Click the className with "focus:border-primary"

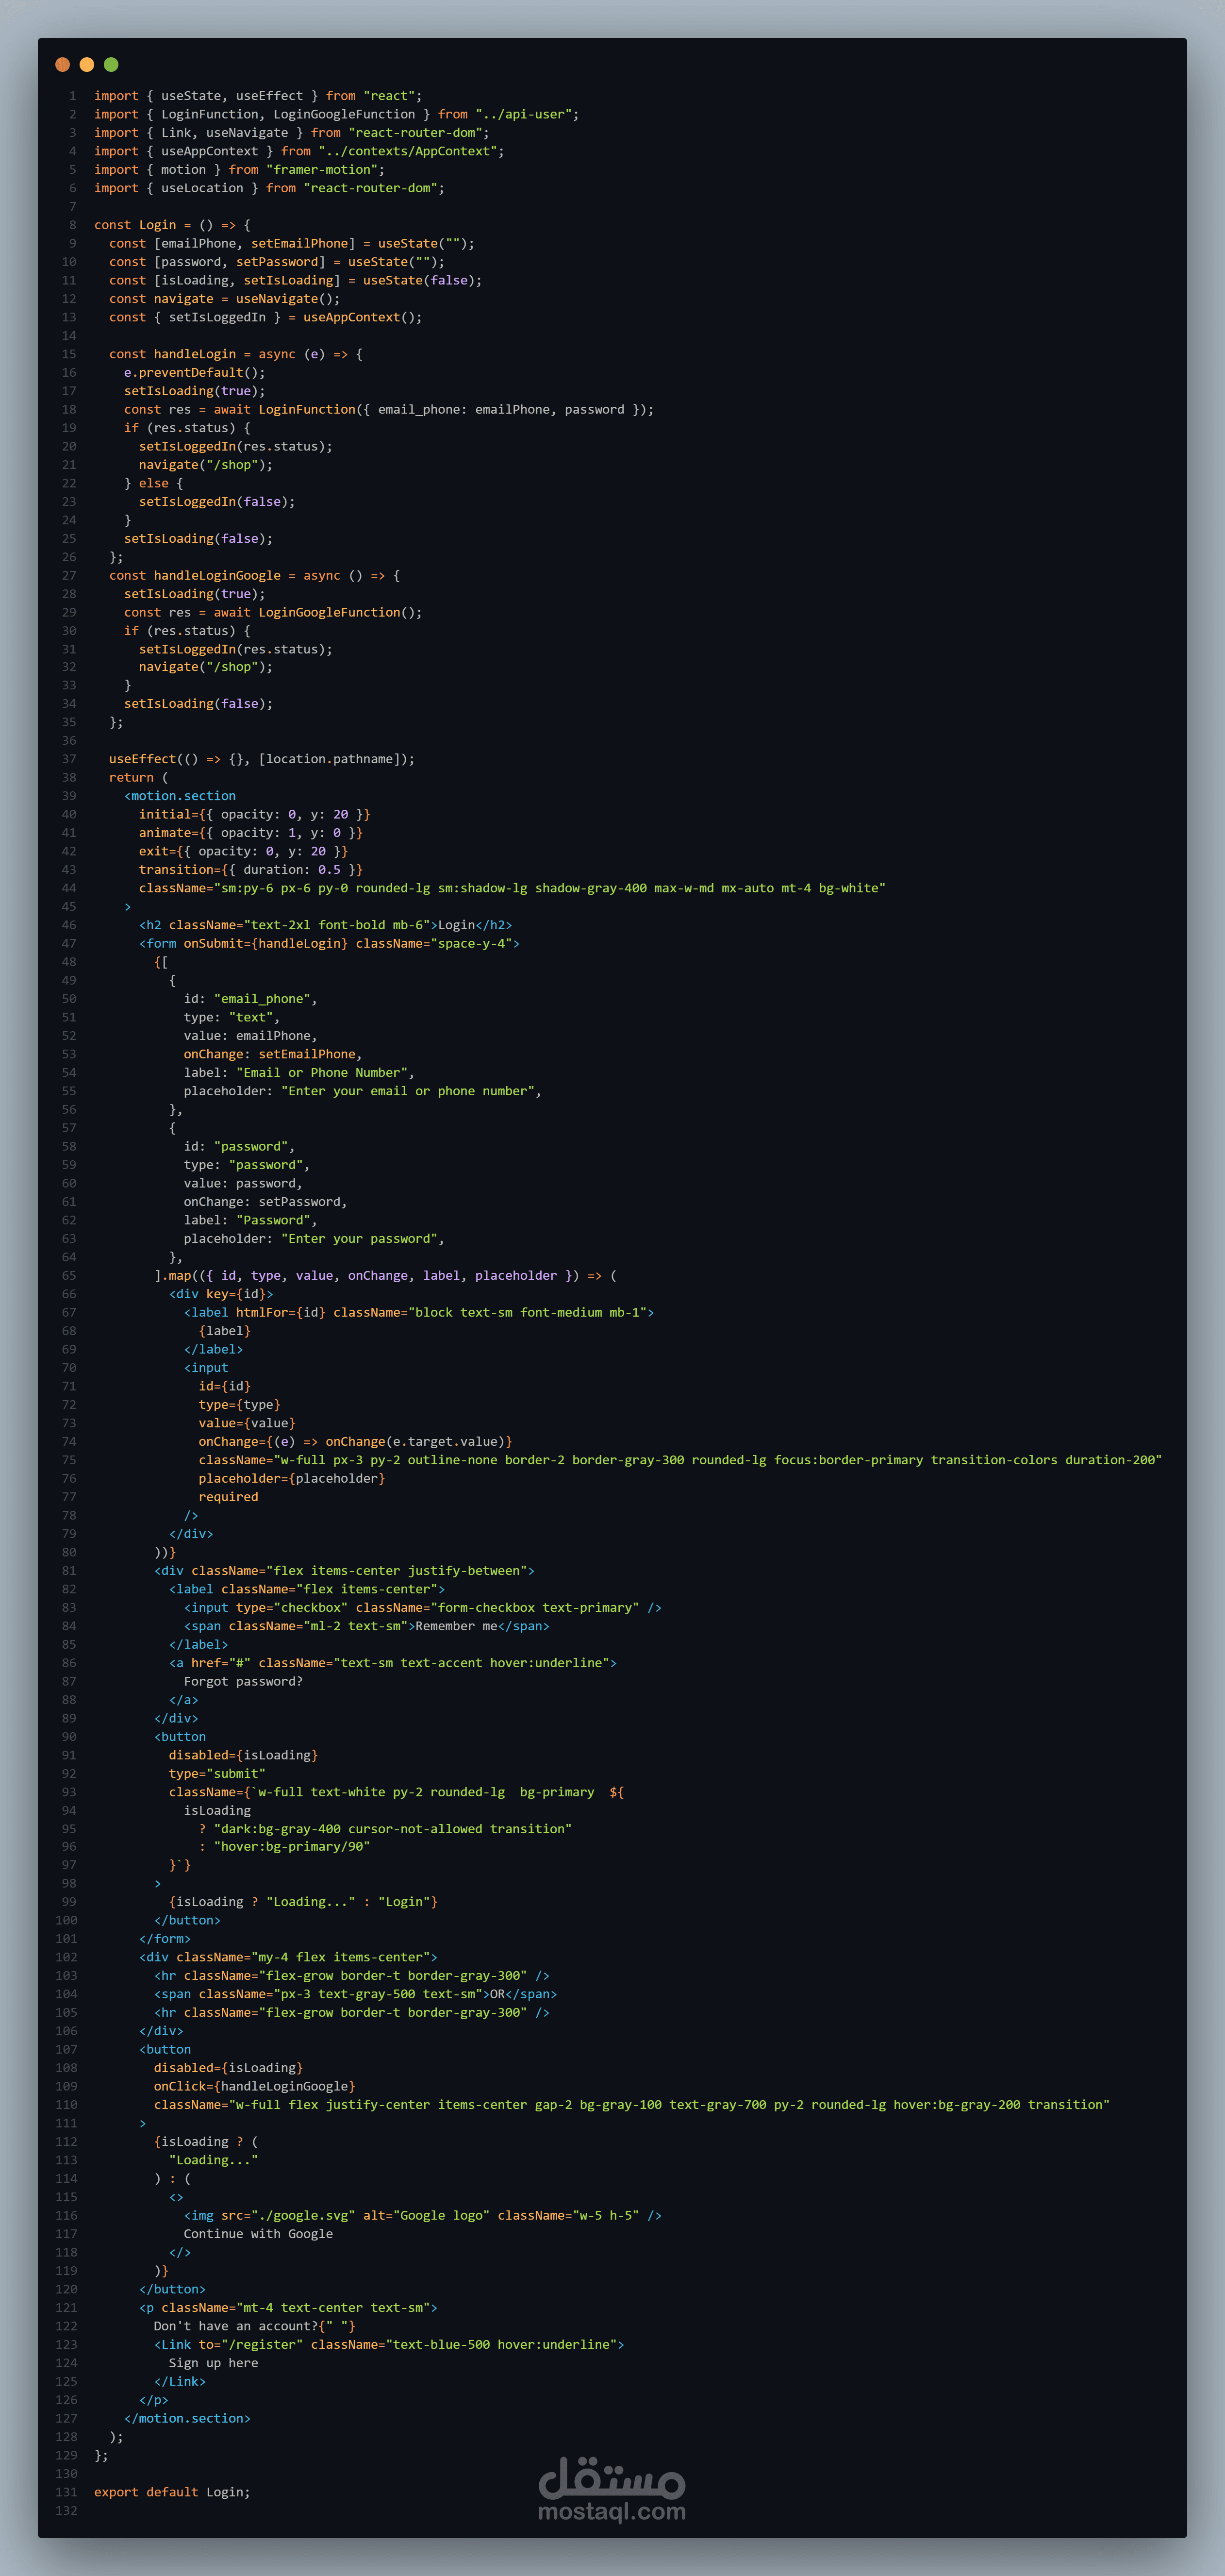[680, 1460]
